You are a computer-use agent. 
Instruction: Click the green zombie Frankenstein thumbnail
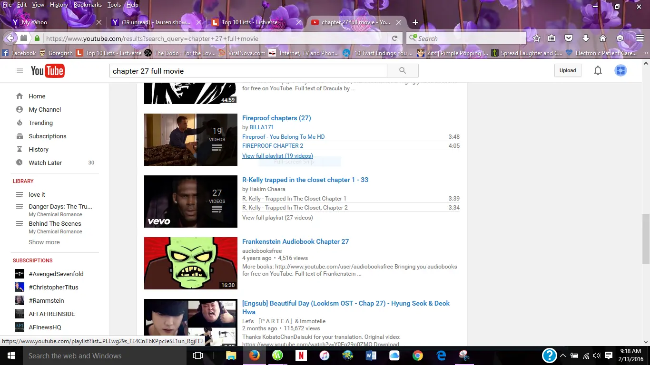[x=190, y=263]
